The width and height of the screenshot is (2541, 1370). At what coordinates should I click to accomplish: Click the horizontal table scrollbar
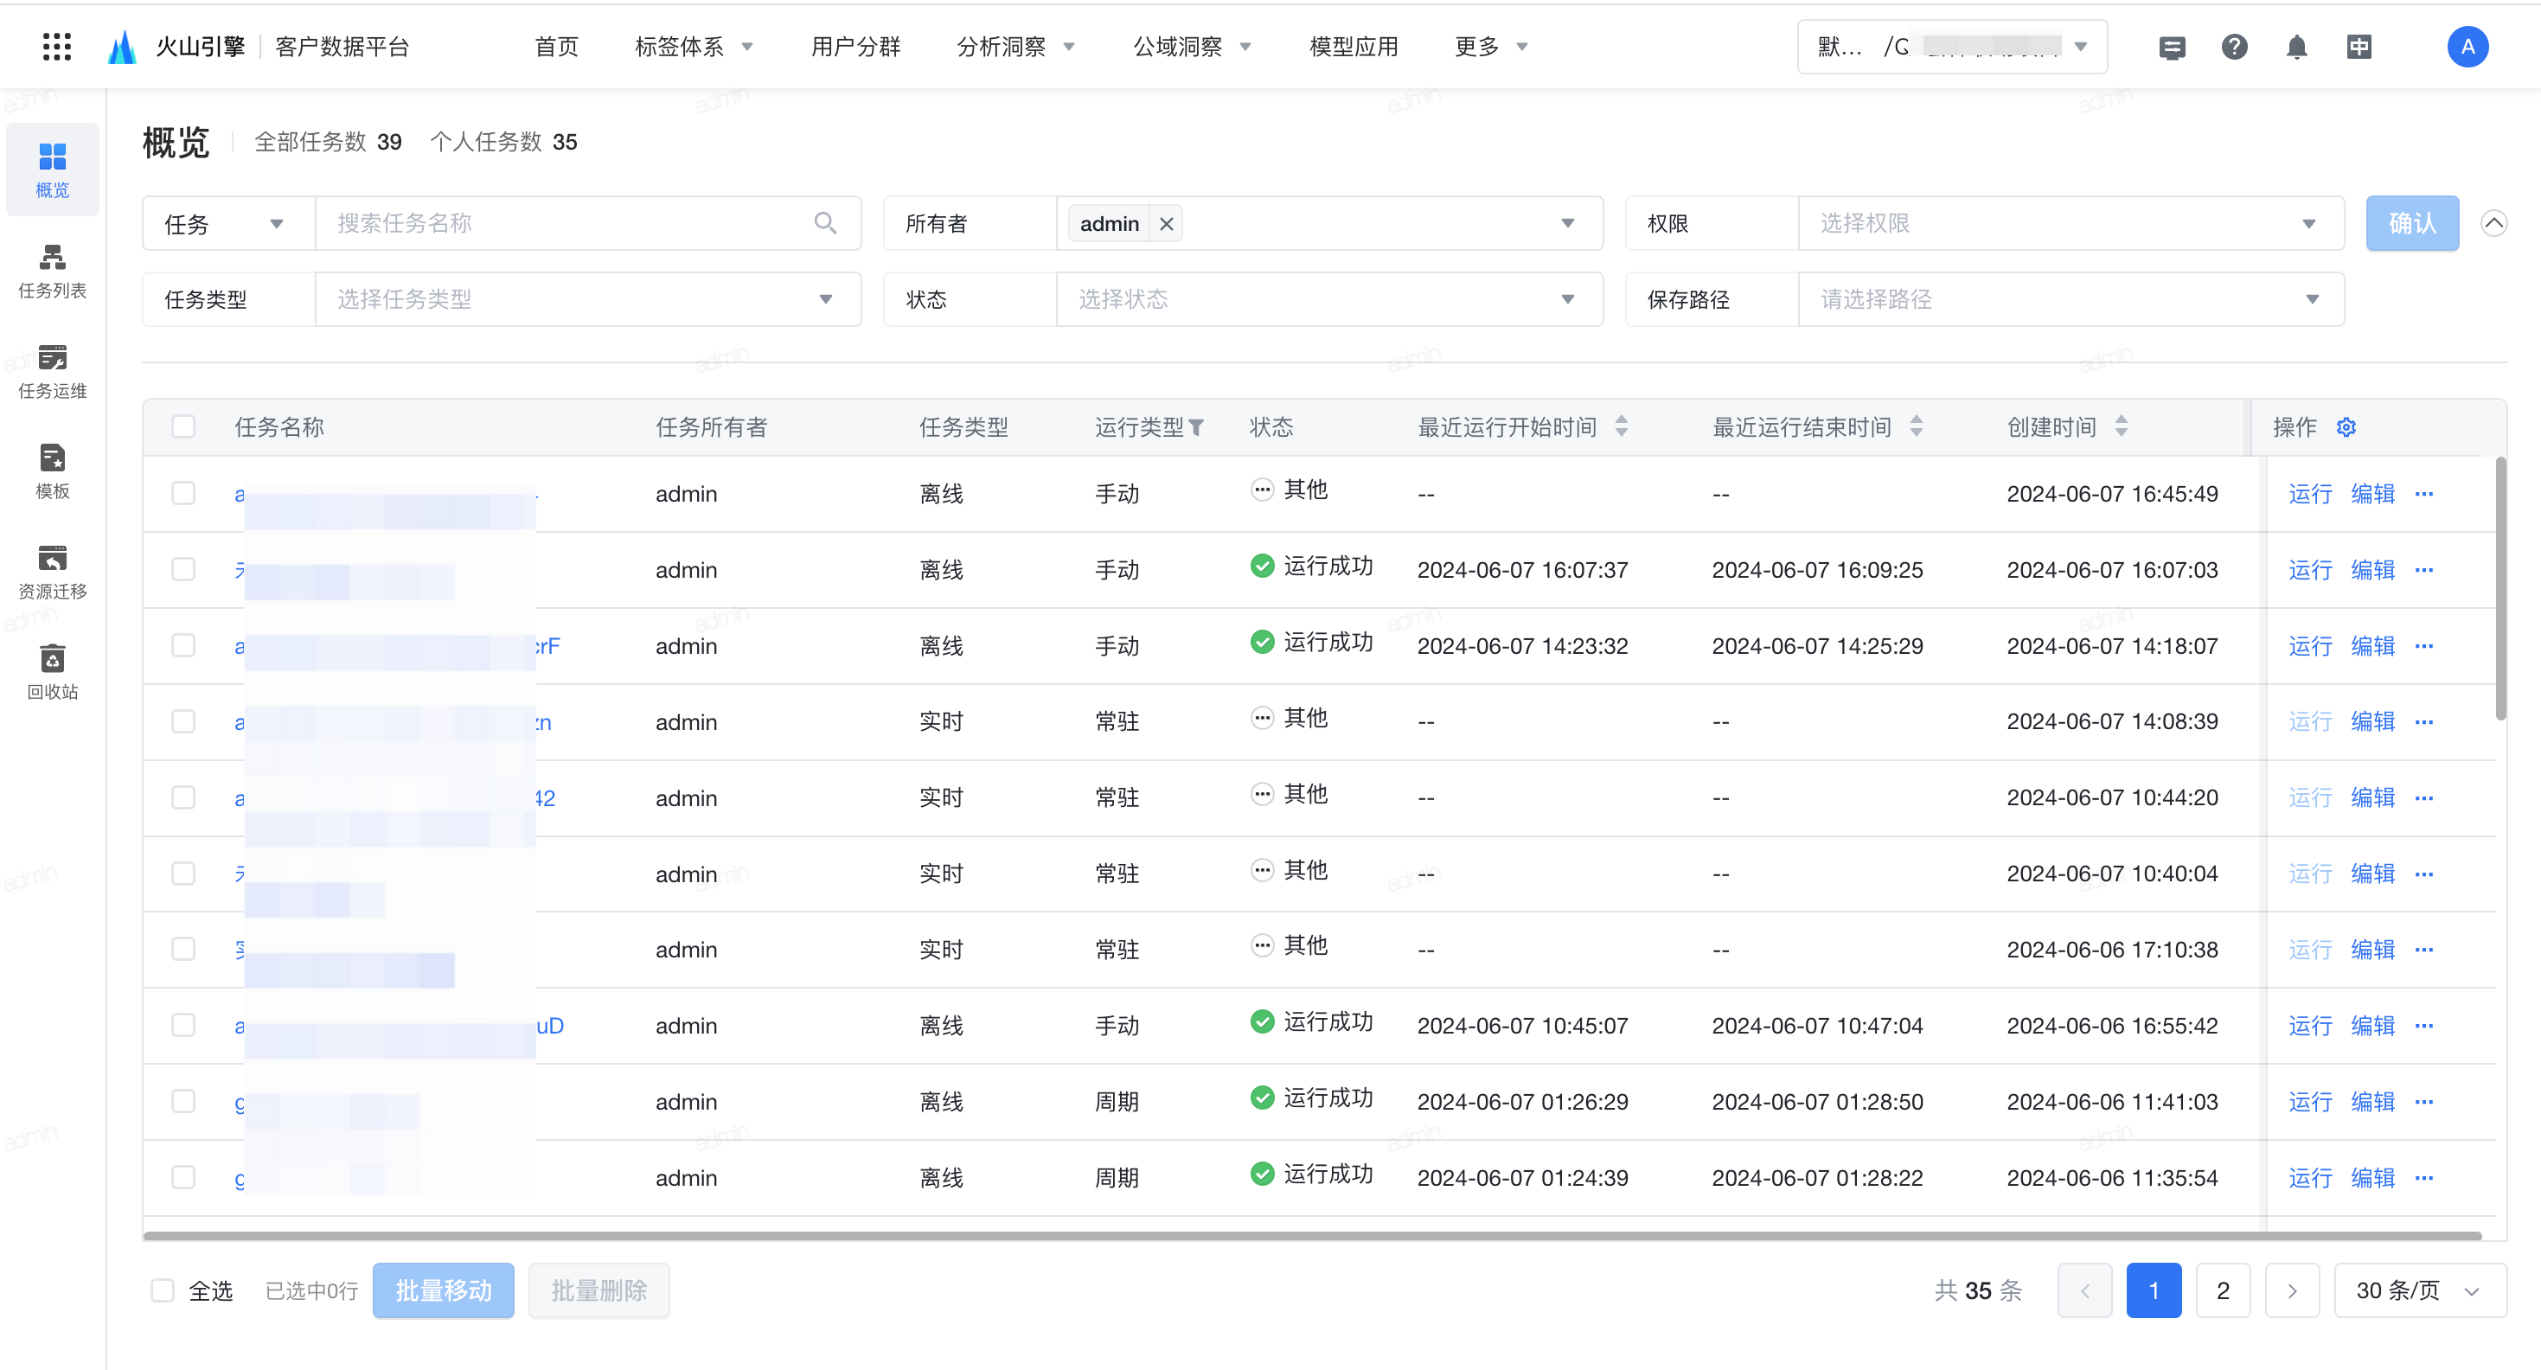tap(1312, 1235)
